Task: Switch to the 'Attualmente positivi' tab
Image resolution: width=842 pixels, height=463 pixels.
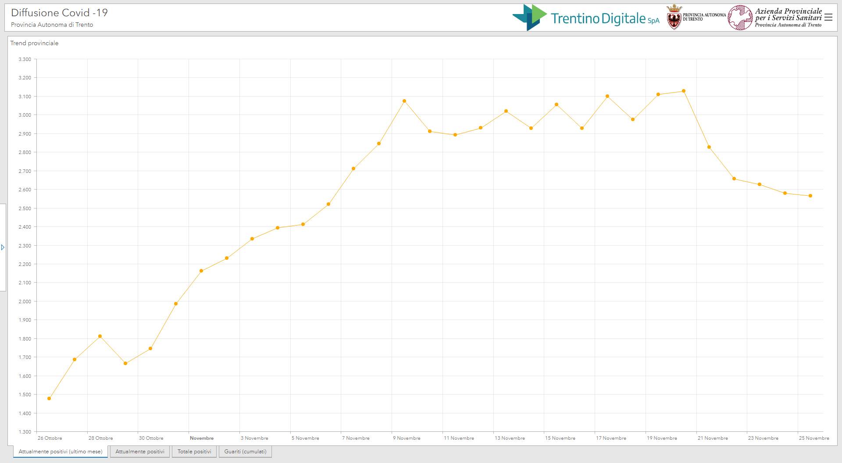Action: point(140,452)
